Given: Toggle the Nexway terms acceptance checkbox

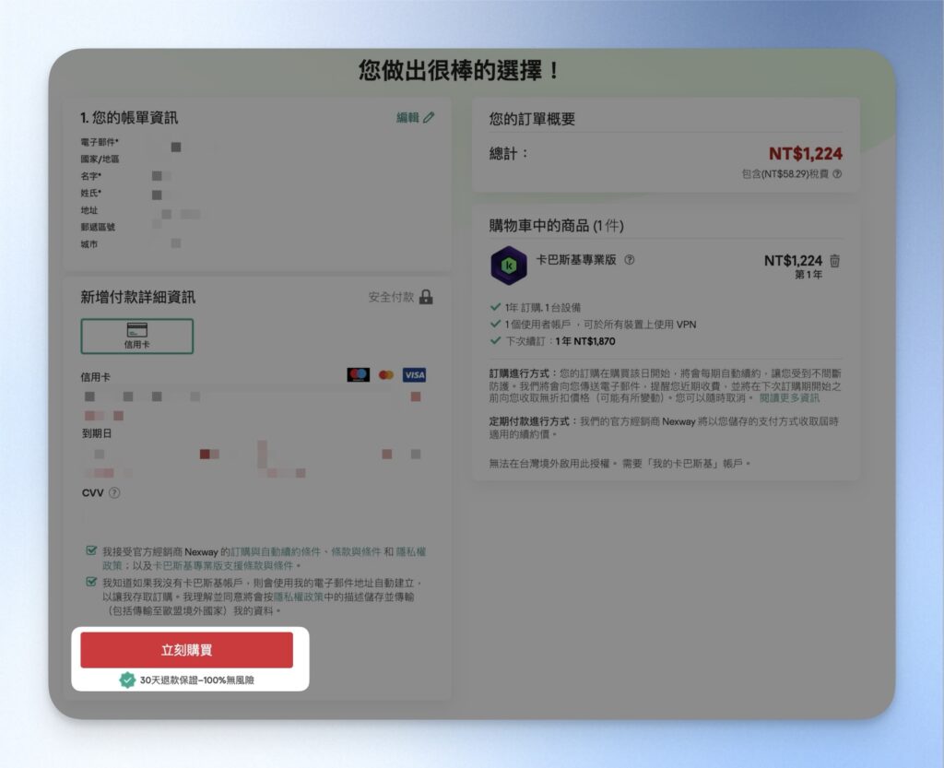Looking at the screenshot, I should [x=91, y=550].
